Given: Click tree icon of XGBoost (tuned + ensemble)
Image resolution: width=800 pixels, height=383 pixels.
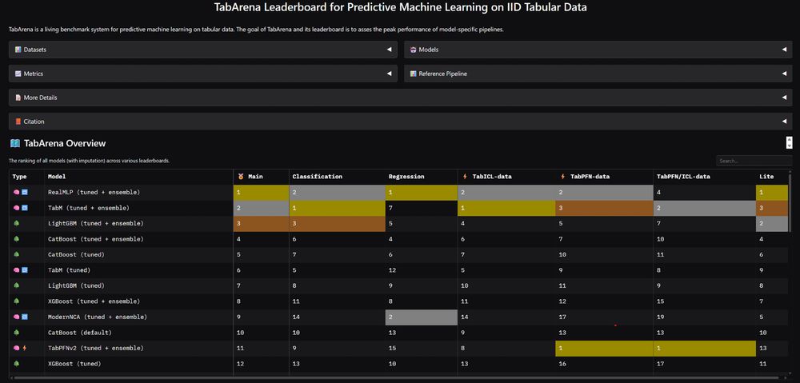Looking at the screenshot, I should point(16,301).
